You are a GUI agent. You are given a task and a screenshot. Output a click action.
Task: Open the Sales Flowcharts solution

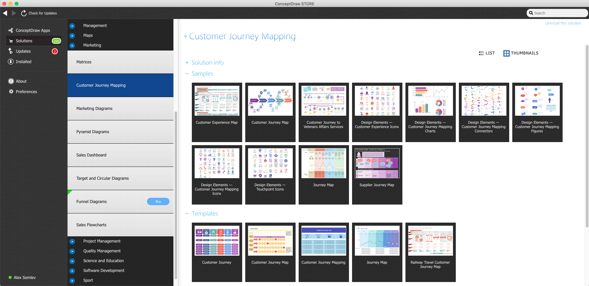tap(120, 225)
